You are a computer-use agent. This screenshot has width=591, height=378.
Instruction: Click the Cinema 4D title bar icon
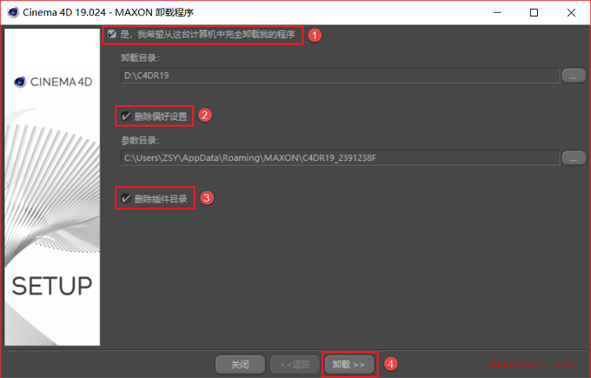click(x=13, y=12)
